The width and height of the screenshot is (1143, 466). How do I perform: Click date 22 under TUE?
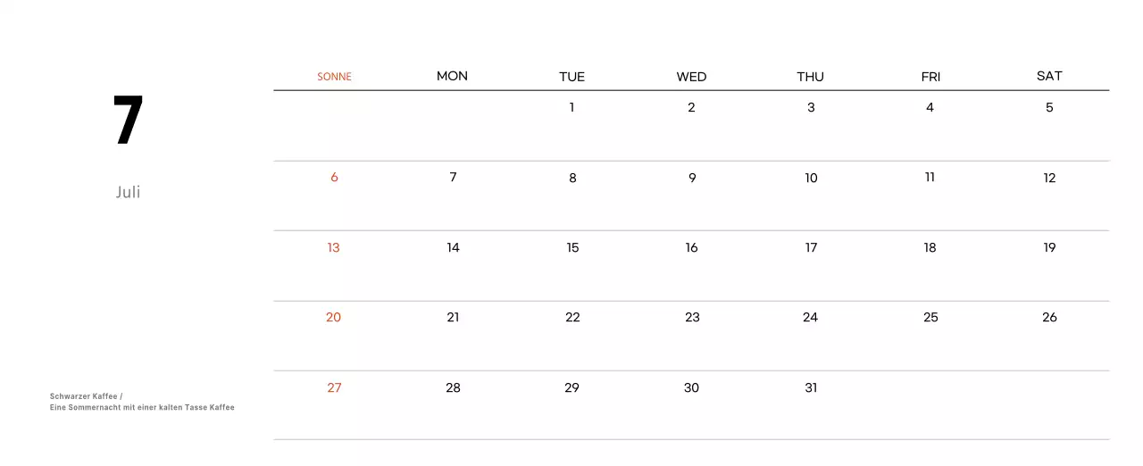(x=572, y=317)
